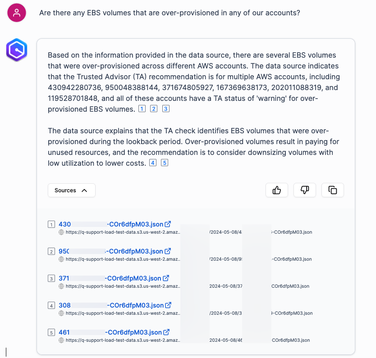The image size is (376, 358).
Task: Open source 5 via its external link icon
Action: [x=167, y=331]
